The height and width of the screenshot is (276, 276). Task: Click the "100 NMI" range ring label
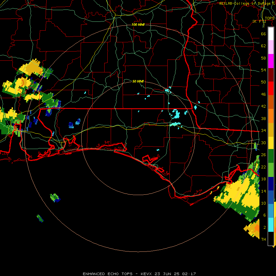pyautogui.click(x=138, y=25)
